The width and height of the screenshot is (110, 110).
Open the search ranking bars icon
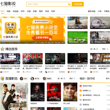70,4
